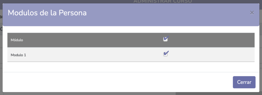
Task: Click the purple checkmark icon beside Modulo 1
Action: pyautogui.click(x=166, y=54)
